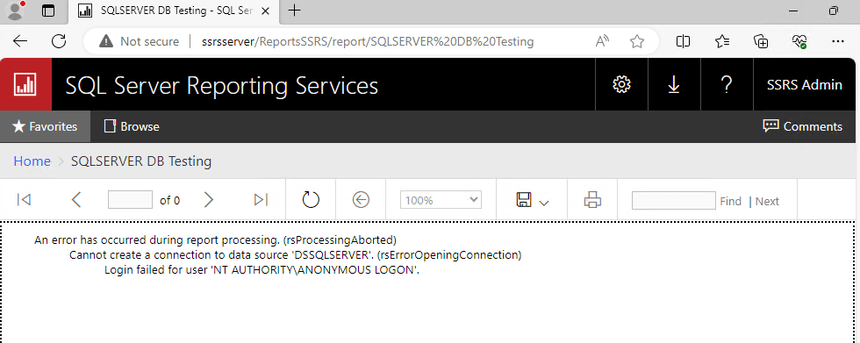Viewport: 860px width, 343px height.
Task: Click the 'of 0' page count text
Action: (169, 201)
